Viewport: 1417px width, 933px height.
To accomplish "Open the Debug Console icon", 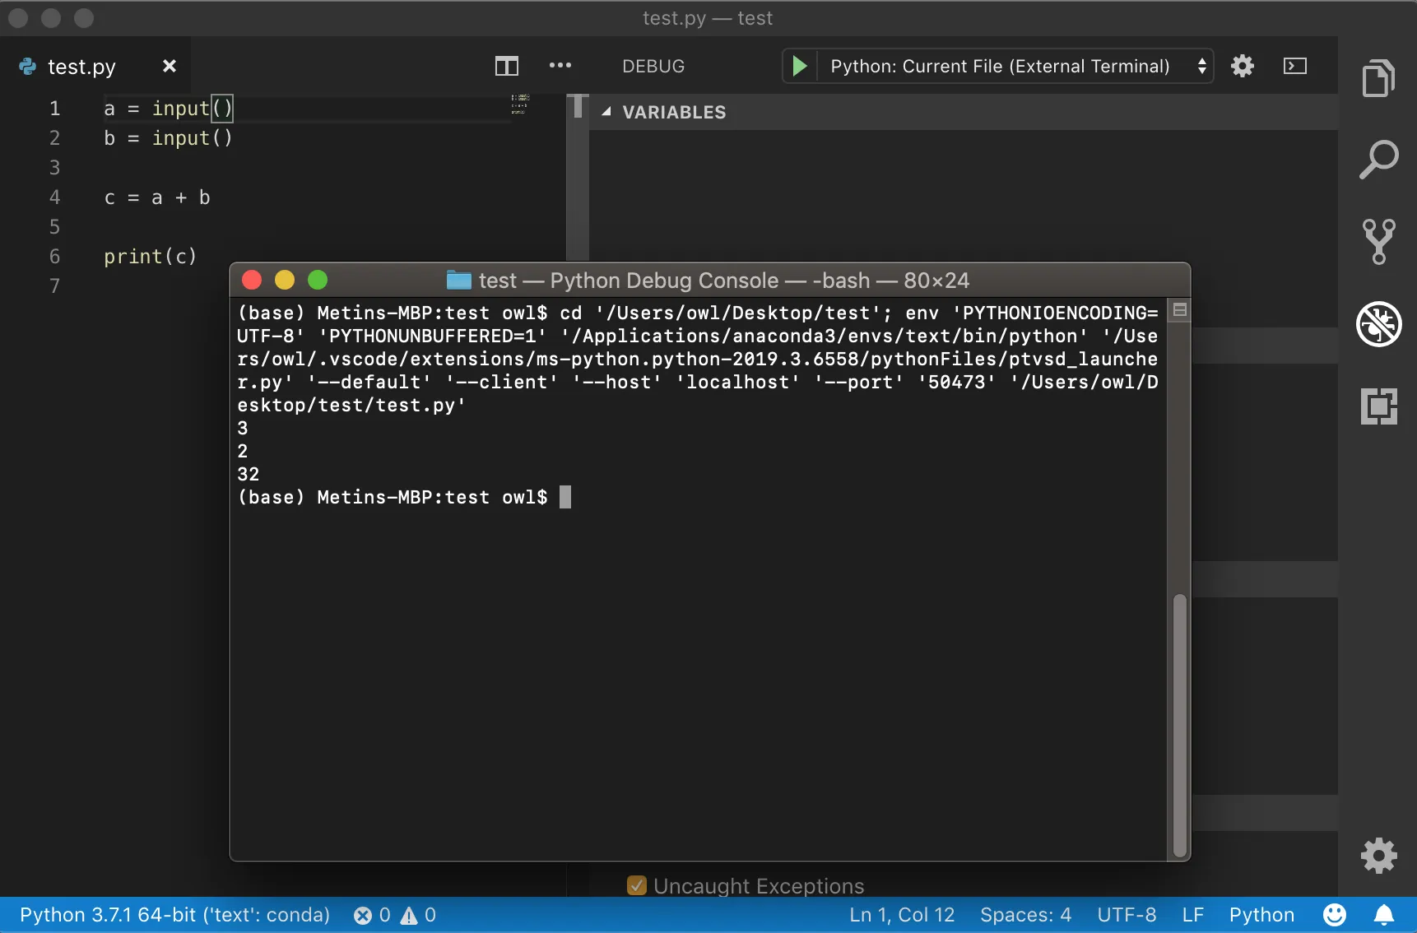I will (1295, 66).
